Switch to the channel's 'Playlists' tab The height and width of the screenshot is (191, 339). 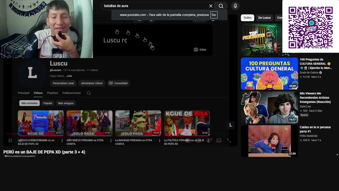pos(52,93)
